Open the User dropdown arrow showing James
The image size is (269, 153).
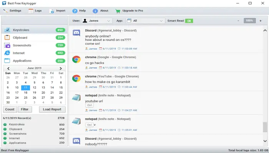[x=108, y=21]
